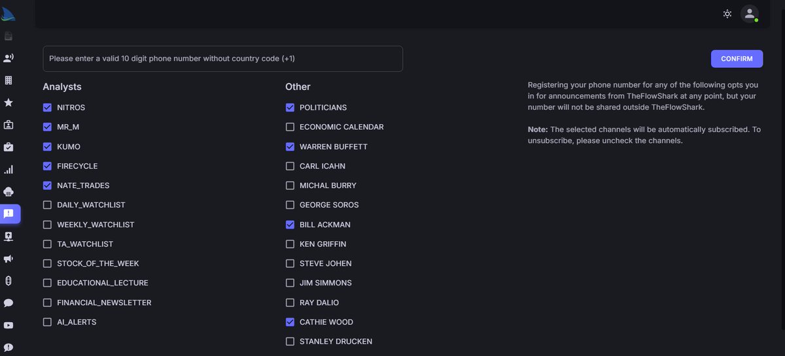Check the JIM SIMMONS checkbox
Screen dimensions: 785x356
pyautogui.click(x=290, y=283)
